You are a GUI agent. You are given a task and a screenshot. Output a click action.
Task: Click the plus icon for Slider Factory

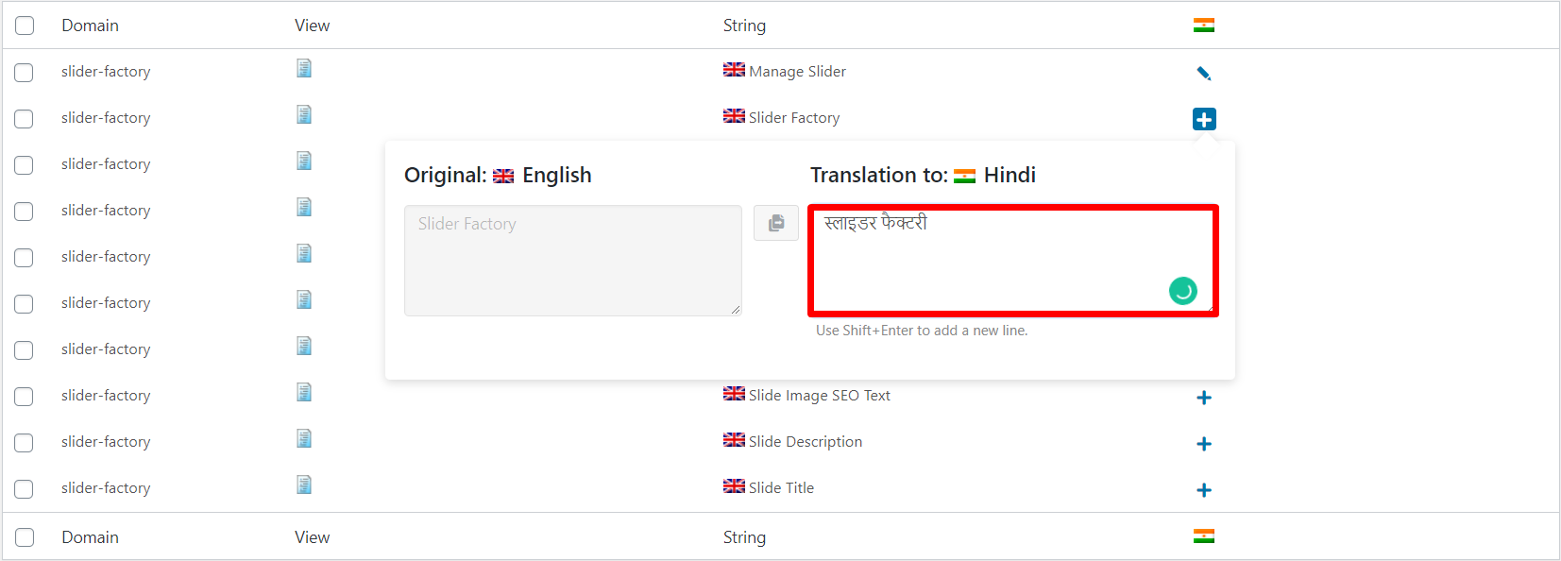1204,119
